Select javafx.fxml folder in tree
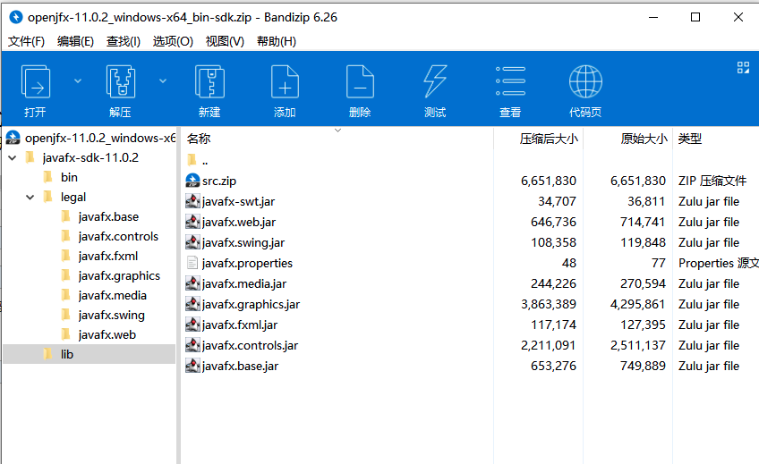 coord(108,257)
